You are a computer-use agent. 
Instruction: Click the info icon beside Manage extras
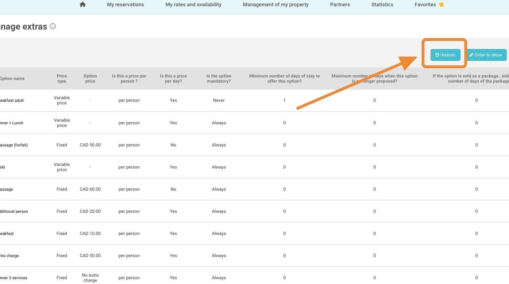(x=53, y=26)
